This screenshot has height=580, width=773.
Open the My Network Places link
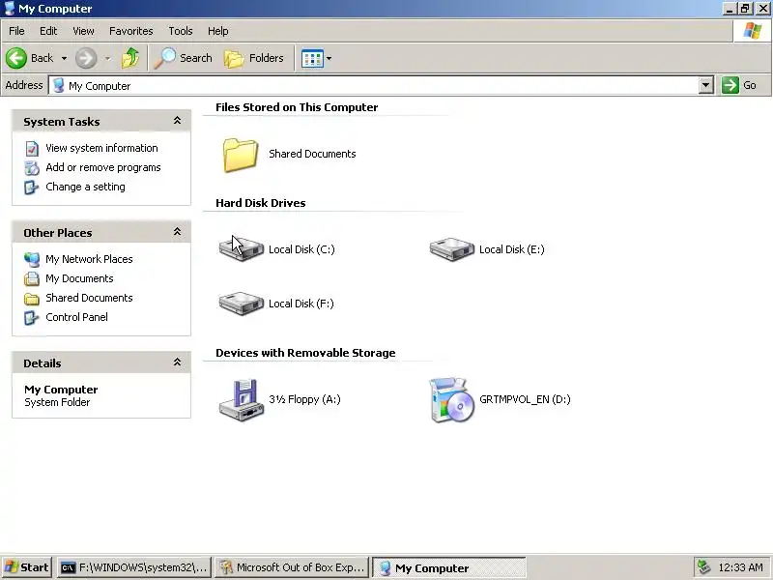(89, 259)
